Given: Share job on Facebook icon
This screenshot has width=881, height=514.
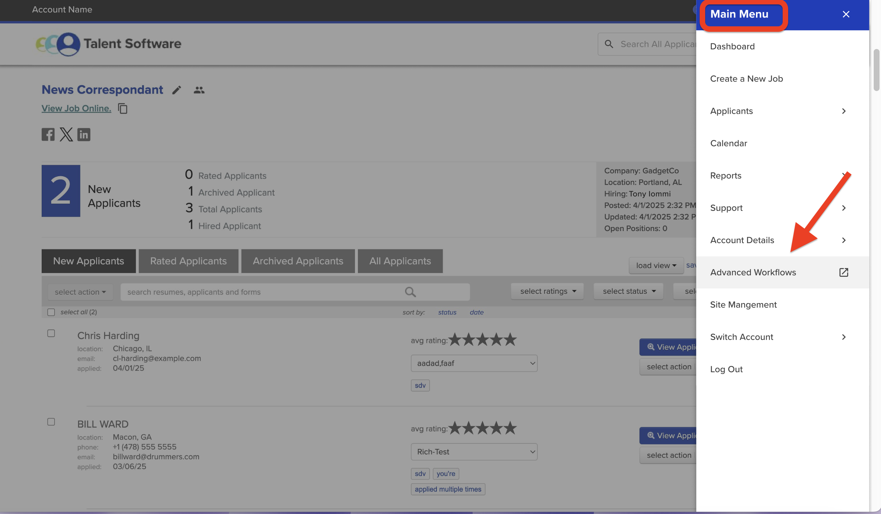Looking at the screenshot, I should tap(48, 135).
